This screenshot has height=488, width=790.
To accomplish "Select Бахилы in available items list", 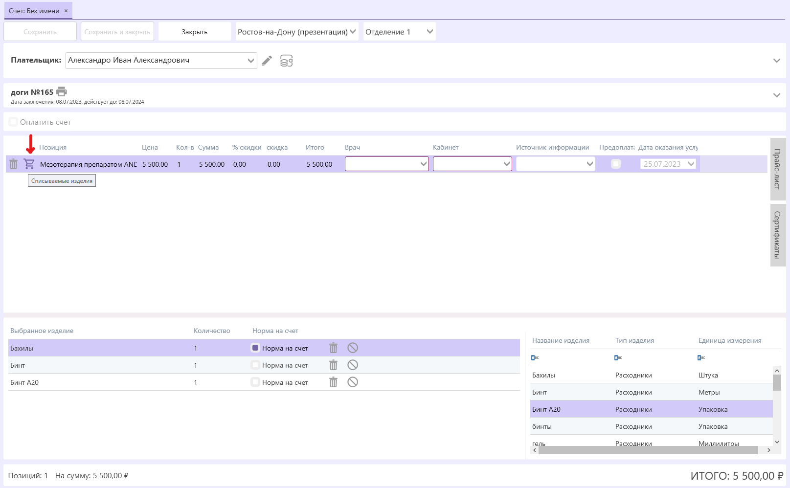I will click(652, 375).
